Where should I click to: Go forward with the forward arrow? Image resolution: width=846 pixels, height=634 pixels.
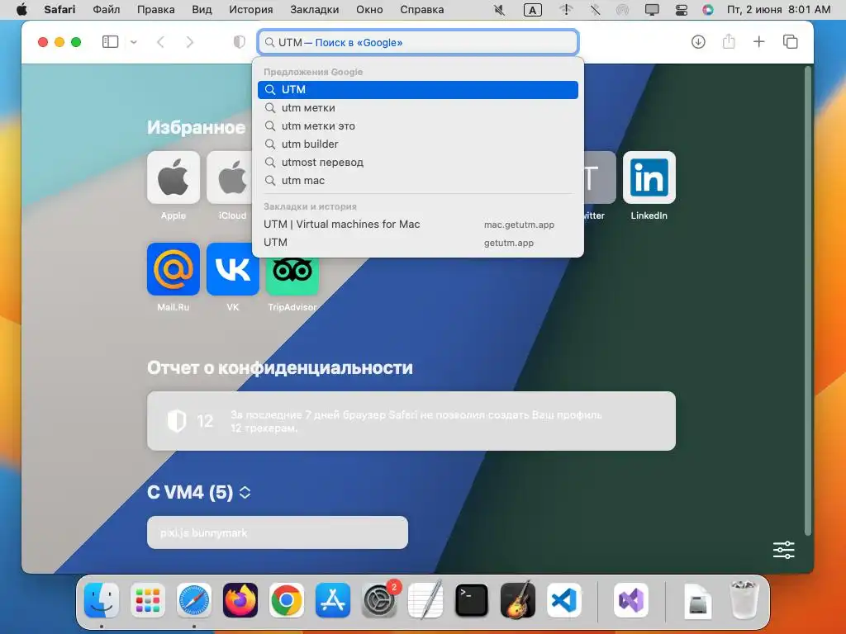point(189,42)
